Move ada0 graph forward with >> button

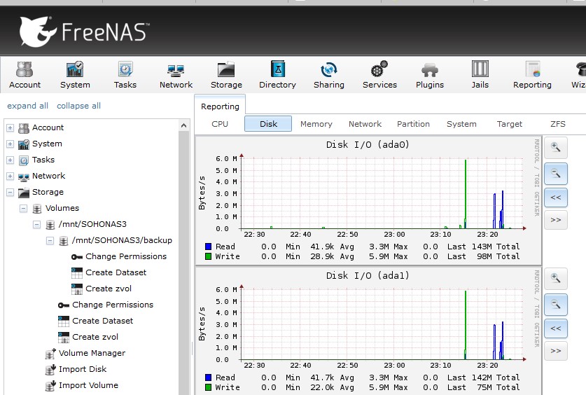pos(556,220)
